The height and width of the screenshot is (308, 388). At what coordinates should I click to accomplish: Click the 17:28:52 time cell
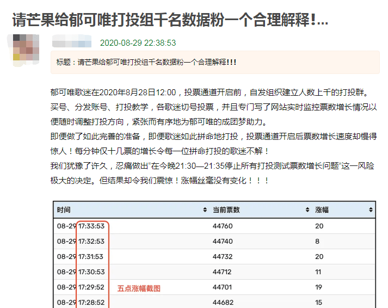pyautogui.click(x=91, y=302)
